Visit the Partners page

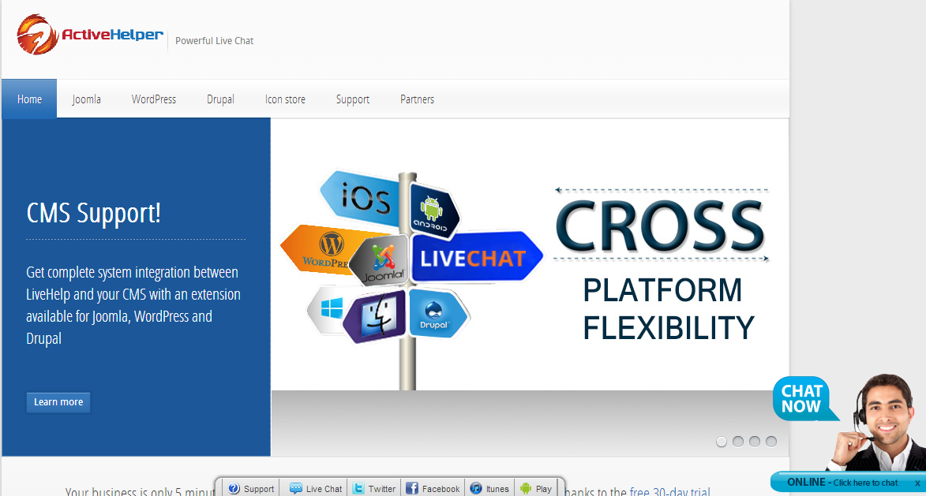(417, 99)
